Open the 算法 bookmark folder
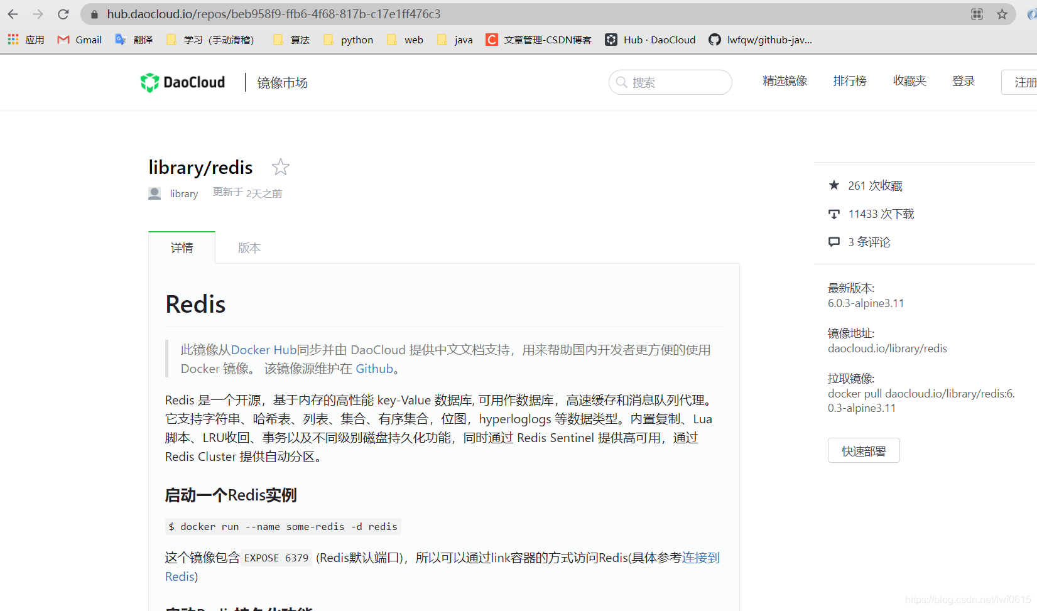The width and height of the screenshot is (1037, 611). pos(292,40)
